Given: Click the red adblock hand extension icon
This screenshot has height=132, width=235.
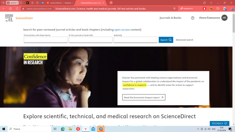Looking at the screenshot, I should [x=204, y=9].
